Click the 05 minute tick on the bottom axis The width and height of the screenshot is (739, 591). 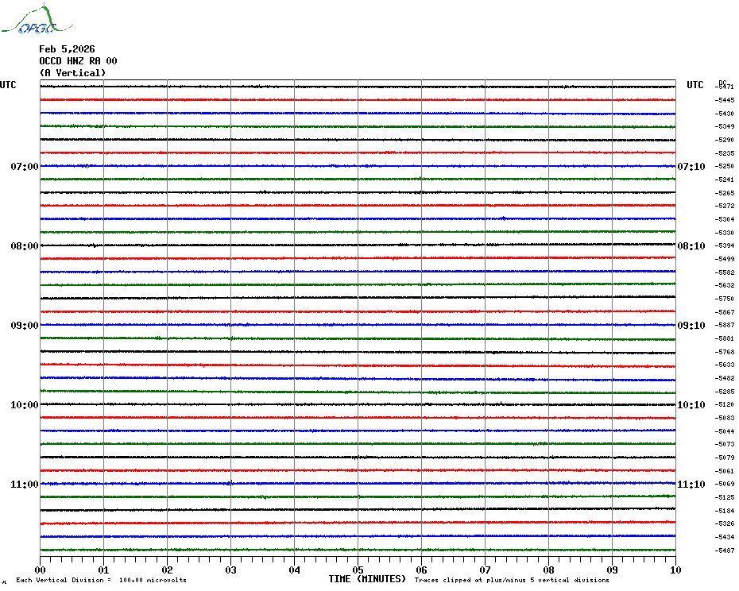[358, 570]
